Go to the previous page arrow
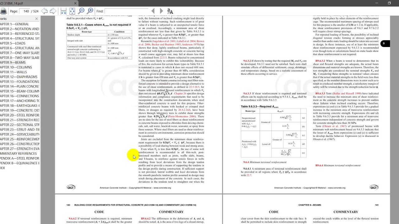This screenshot has width=399, height=224. (x=45, y=11)
